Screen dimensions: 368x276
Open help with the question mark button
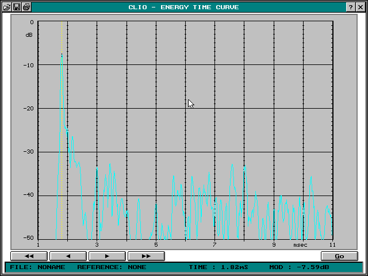coord(351,7)
